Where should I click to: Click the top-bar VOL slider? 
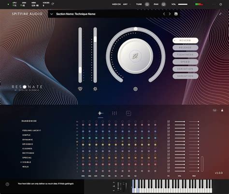(183, 4)
